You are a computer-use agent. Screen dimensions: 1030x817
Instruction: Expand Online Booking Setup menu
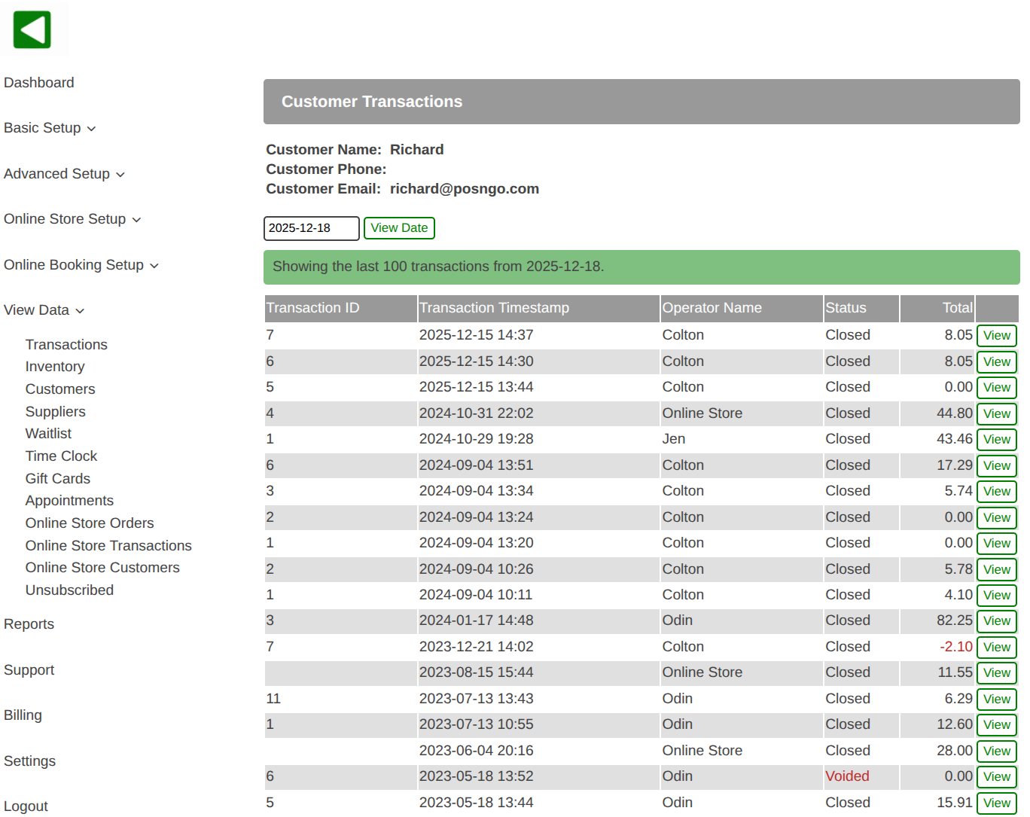click(81, 265)
